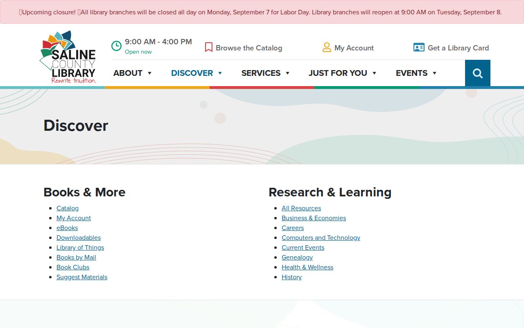Open the About menu item

[x=128, y=73]
